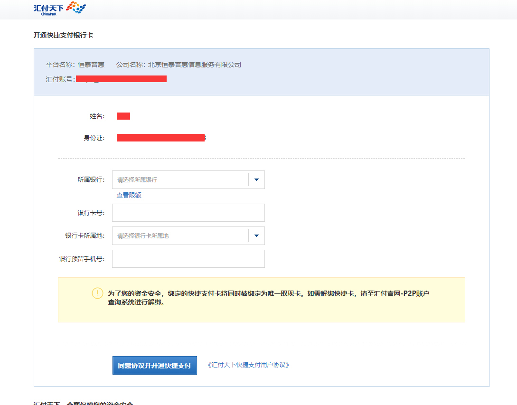Click the 为了您的资金安全 notice text
This screenshot has width=517, height=405.
(x=268, y=298)
